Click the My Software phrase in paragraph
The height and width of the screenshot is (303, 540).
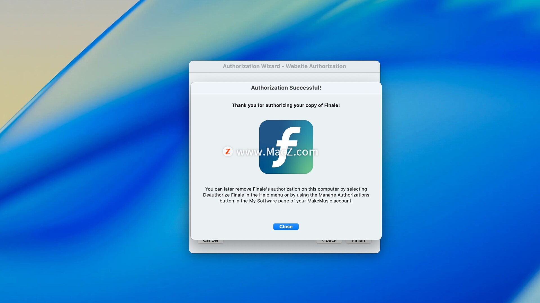(x=263, y=201)
